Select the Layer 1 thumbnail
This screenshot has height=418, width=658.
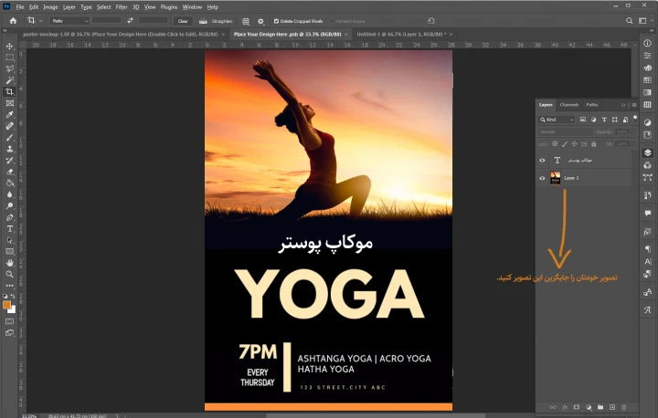[556, 178]
